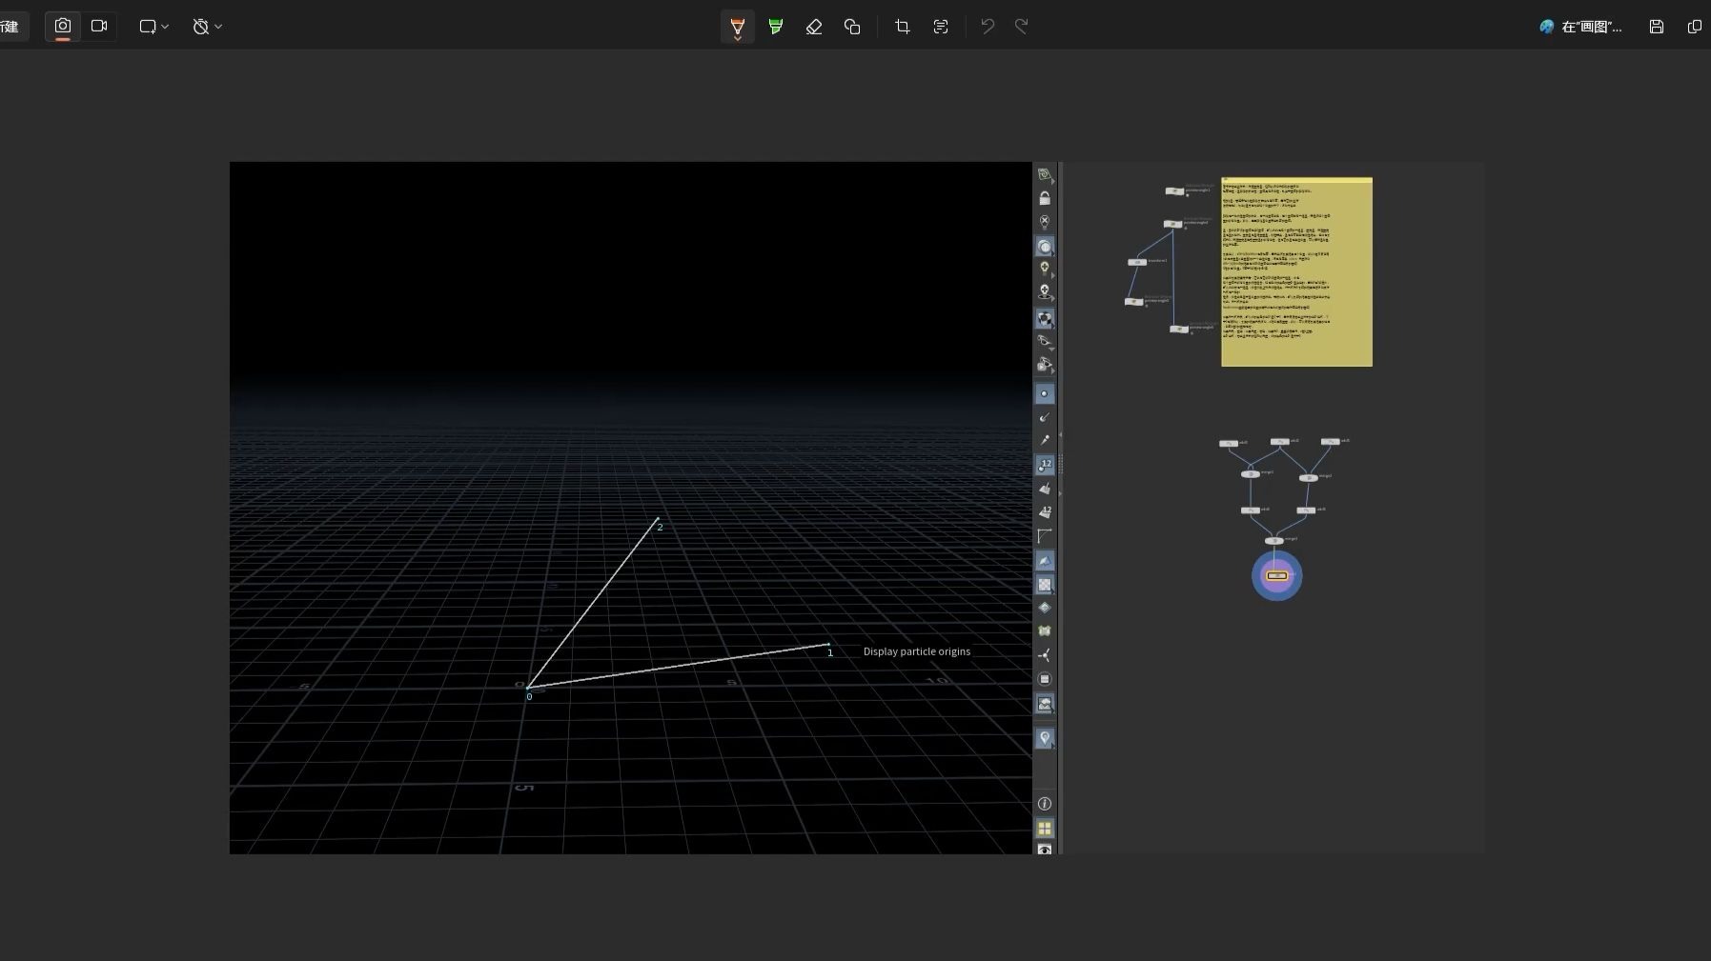
Task: Undo the last annotation
Action: (988, 27)
